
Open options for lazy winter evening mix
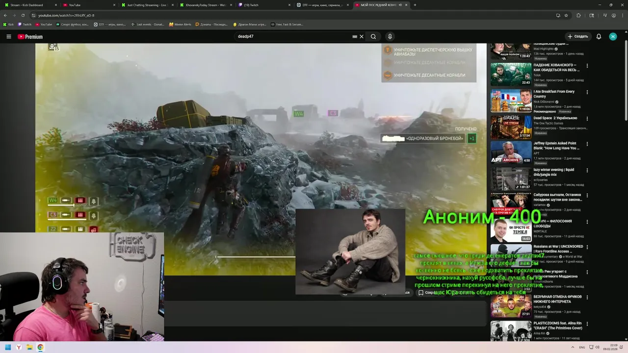click(x=587, y=171)
